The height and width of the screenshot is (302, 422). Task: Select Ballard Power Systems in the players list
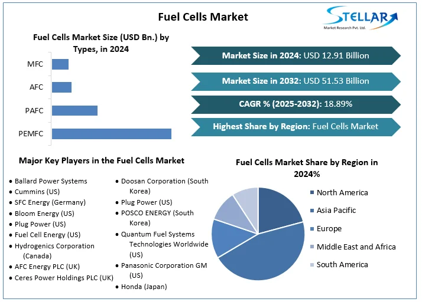pyautogui.click(x=51, y=181)
